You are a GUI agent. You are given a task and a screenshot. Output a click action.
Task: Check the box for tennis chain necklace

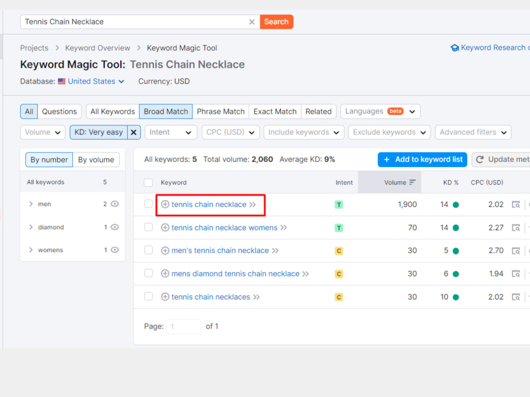tap(148, 204)
